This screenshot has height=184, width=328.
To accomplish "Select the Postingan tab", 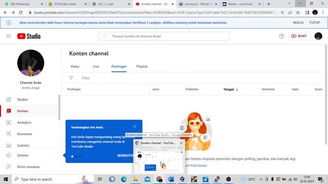I will [x=119, y=66].
